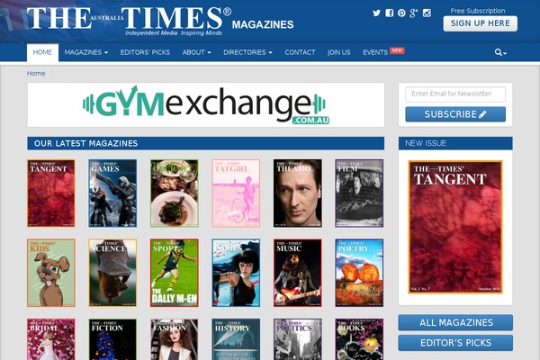Image resolution: width=540 pixels, height=360 pixels.
Task: Open the JOIN US page
Action: (x=339, y=52)
